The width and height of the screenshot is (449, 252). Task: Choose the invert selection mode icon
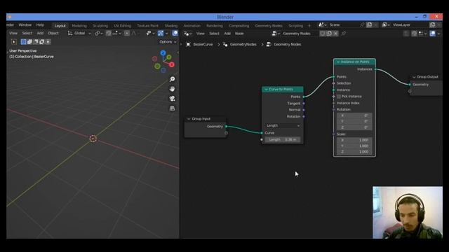click(42, 42)
